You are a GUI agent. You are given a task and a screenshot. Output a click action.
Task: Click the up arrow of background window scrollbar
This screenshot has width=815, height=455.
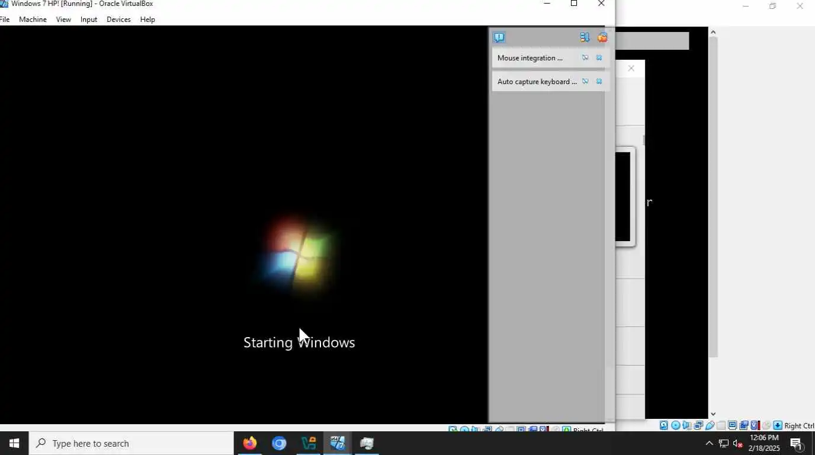click(x=713, y=32)
